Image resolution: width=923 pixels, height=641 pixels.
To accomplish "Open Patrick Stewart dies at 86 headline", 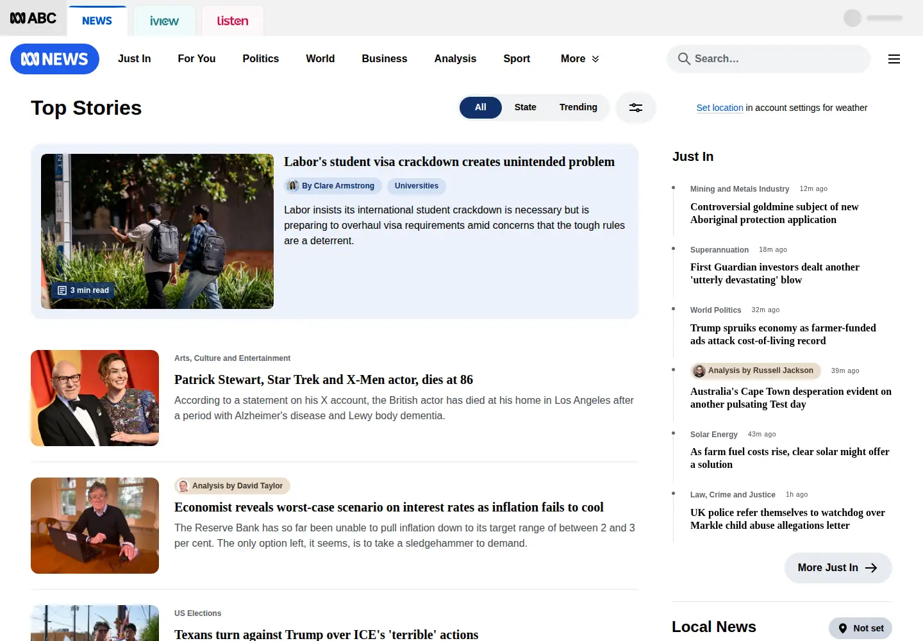I will click(324, 379).
